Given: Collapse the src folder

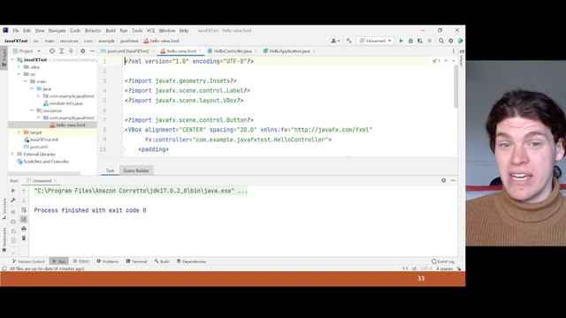Looking at the screenshot, I should (x=19, y=74).
